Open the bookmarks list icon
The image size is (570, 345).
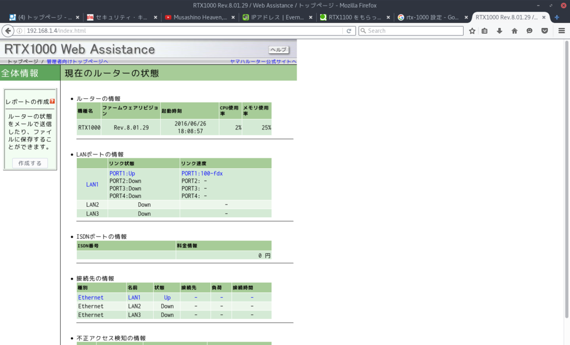[x=485, y=31]
